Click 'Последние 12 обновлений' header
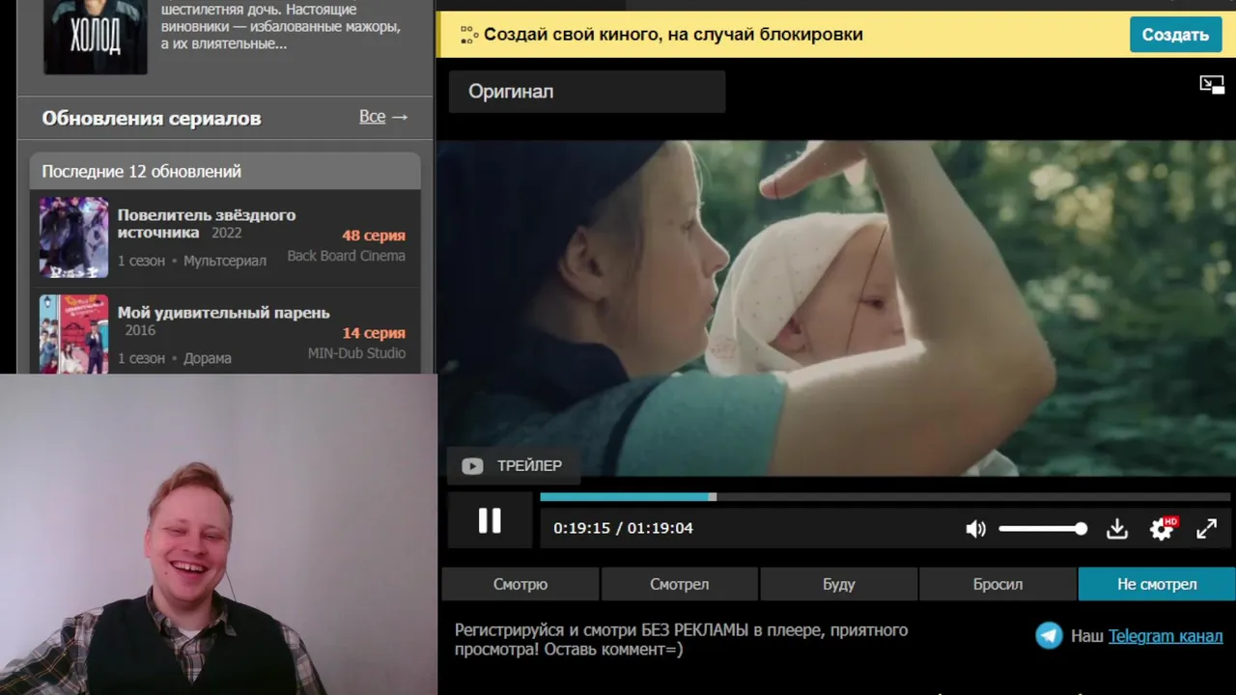The height and width of the screenshot is (695, 1236). point(142,171)
